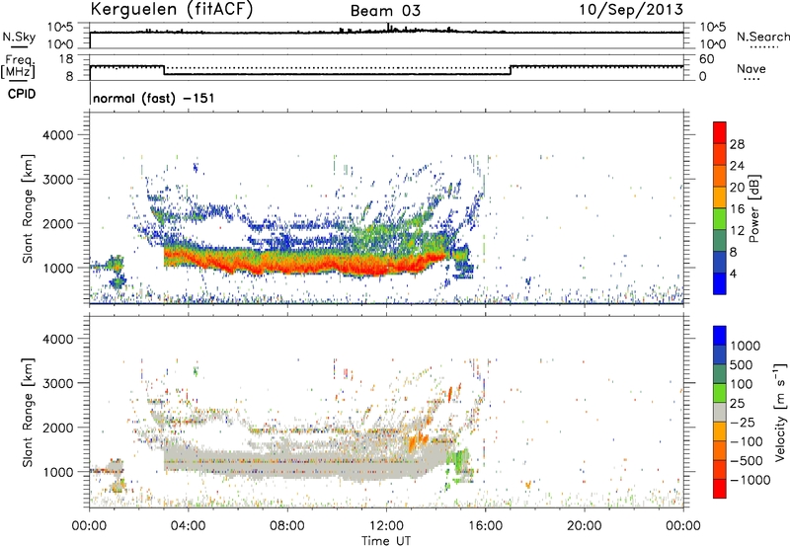790x547 pixels.
Task: Click the green segment of Power color bar
Action: pos(720,219)
